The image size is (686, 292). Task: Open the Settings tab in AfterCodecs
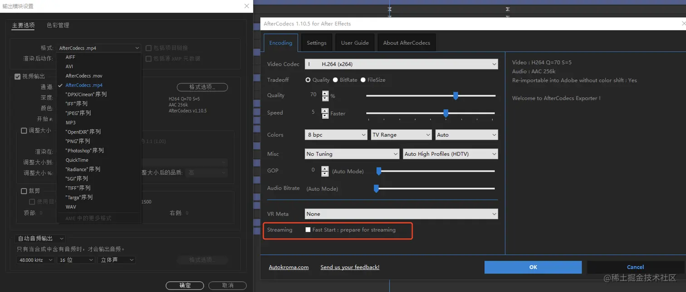316,43
